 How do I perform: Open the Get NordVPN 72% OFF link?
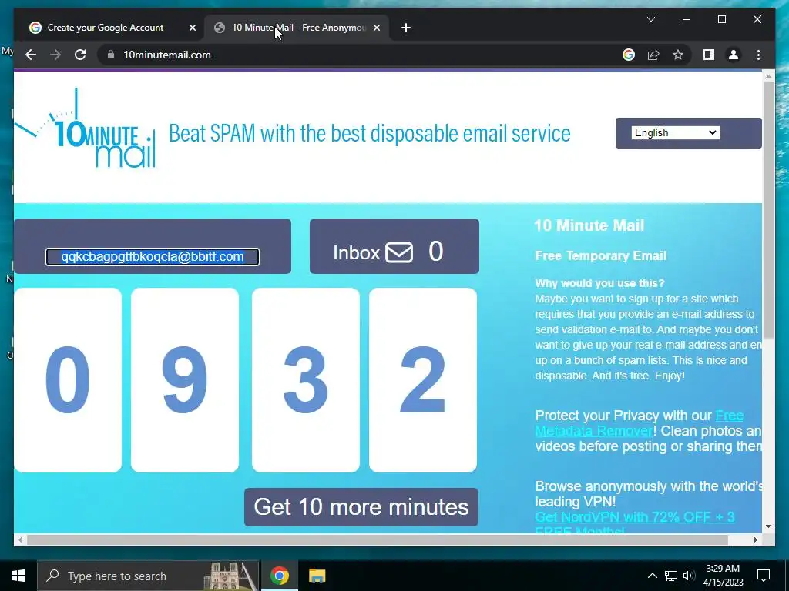click(635, 523)
